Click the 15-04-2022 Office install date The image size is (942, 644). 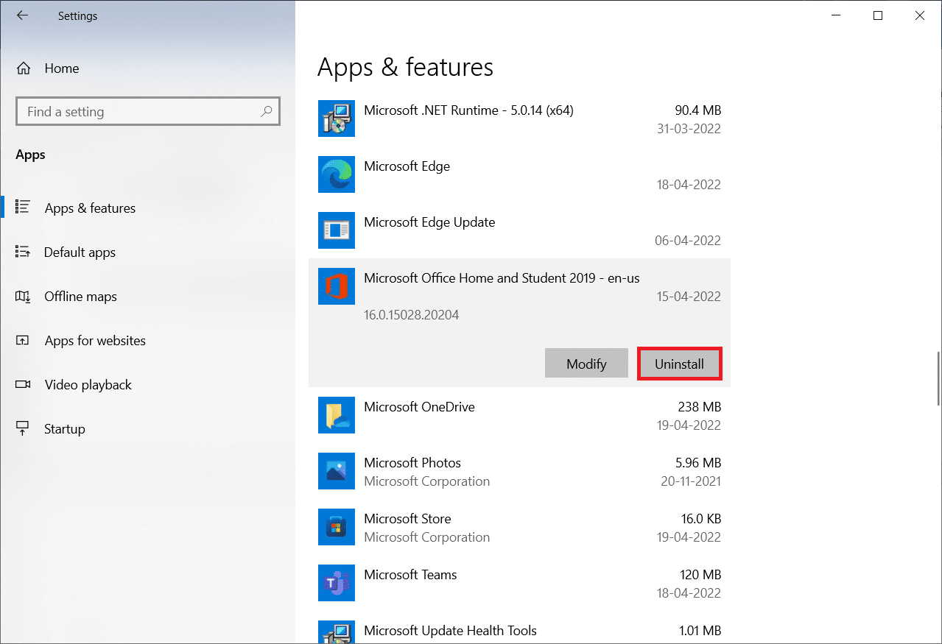689,297
